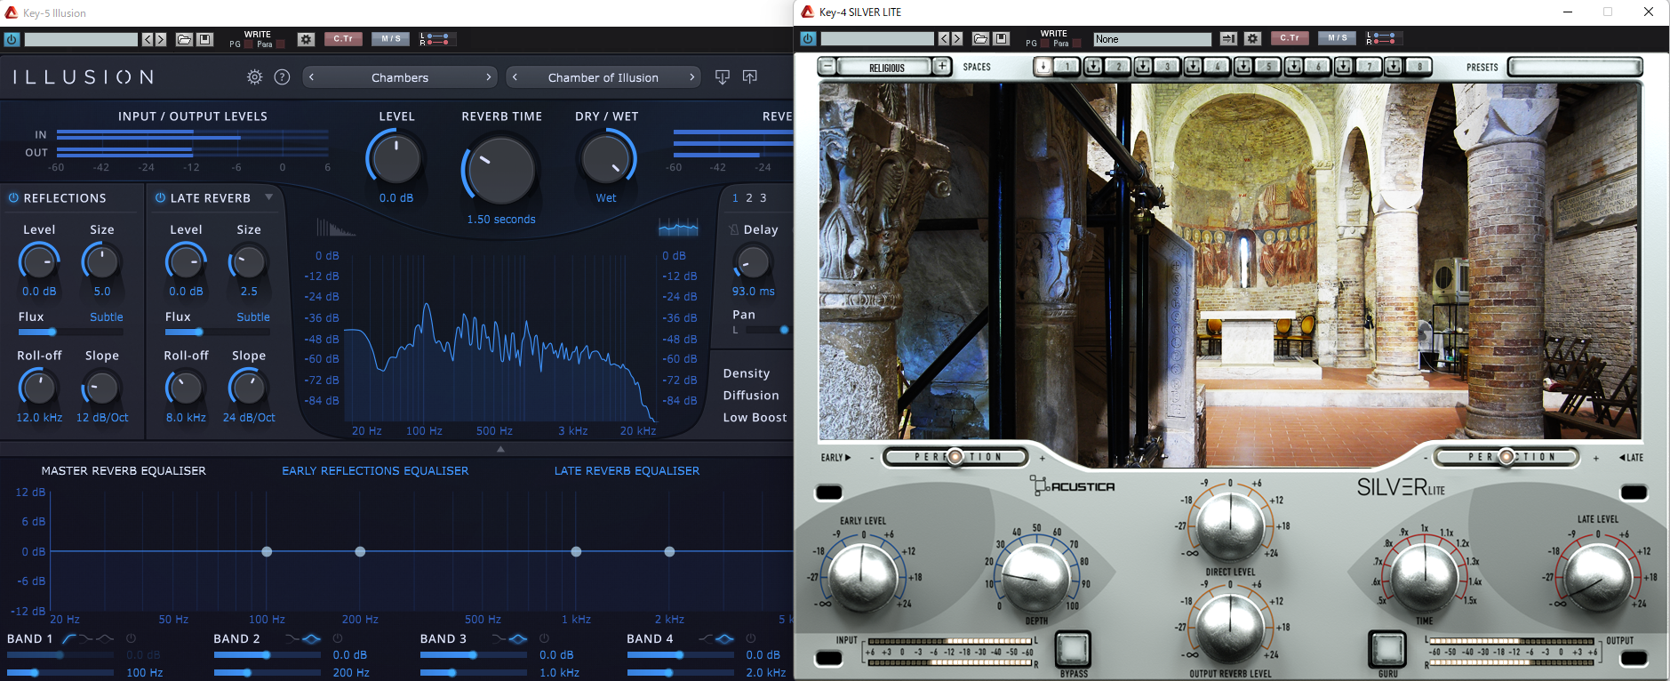Toggle the Bypass button on Silver Lite
The width and height of the screenshot is (1670, 681).
(1073, 649)
